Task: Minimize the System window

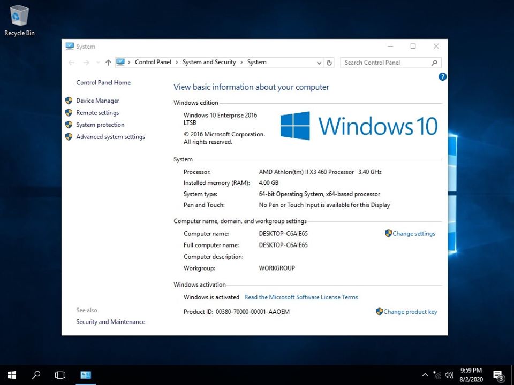Action: 390,46
